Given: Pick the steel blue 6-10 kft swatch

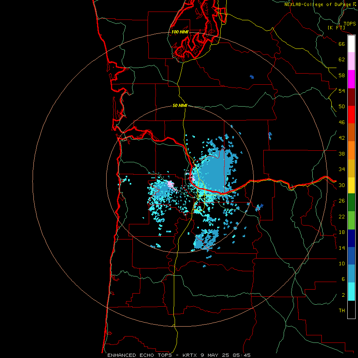Looking at the screenshot, I should coord(351,274).
